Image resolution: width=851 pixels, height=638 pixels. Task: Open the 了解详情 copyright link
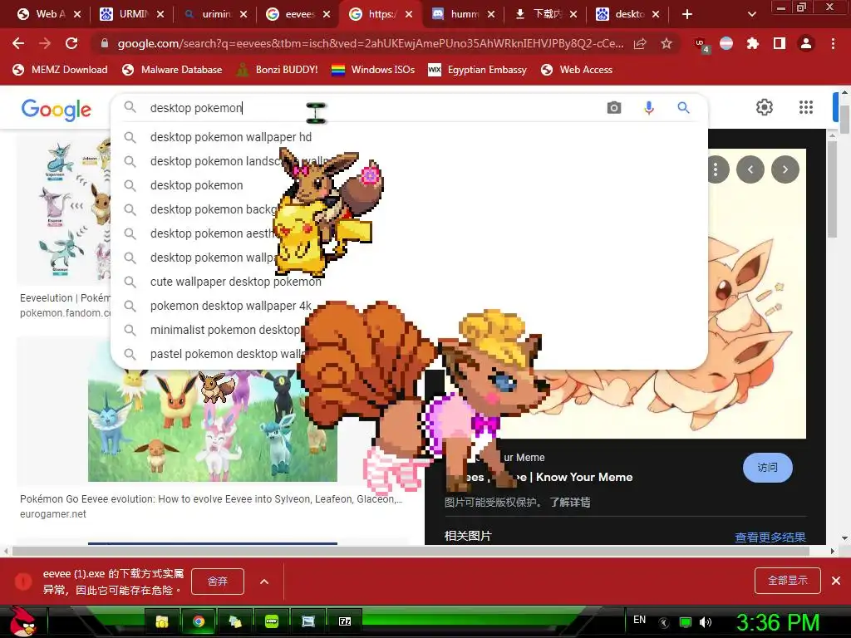(x=569, y=503)
